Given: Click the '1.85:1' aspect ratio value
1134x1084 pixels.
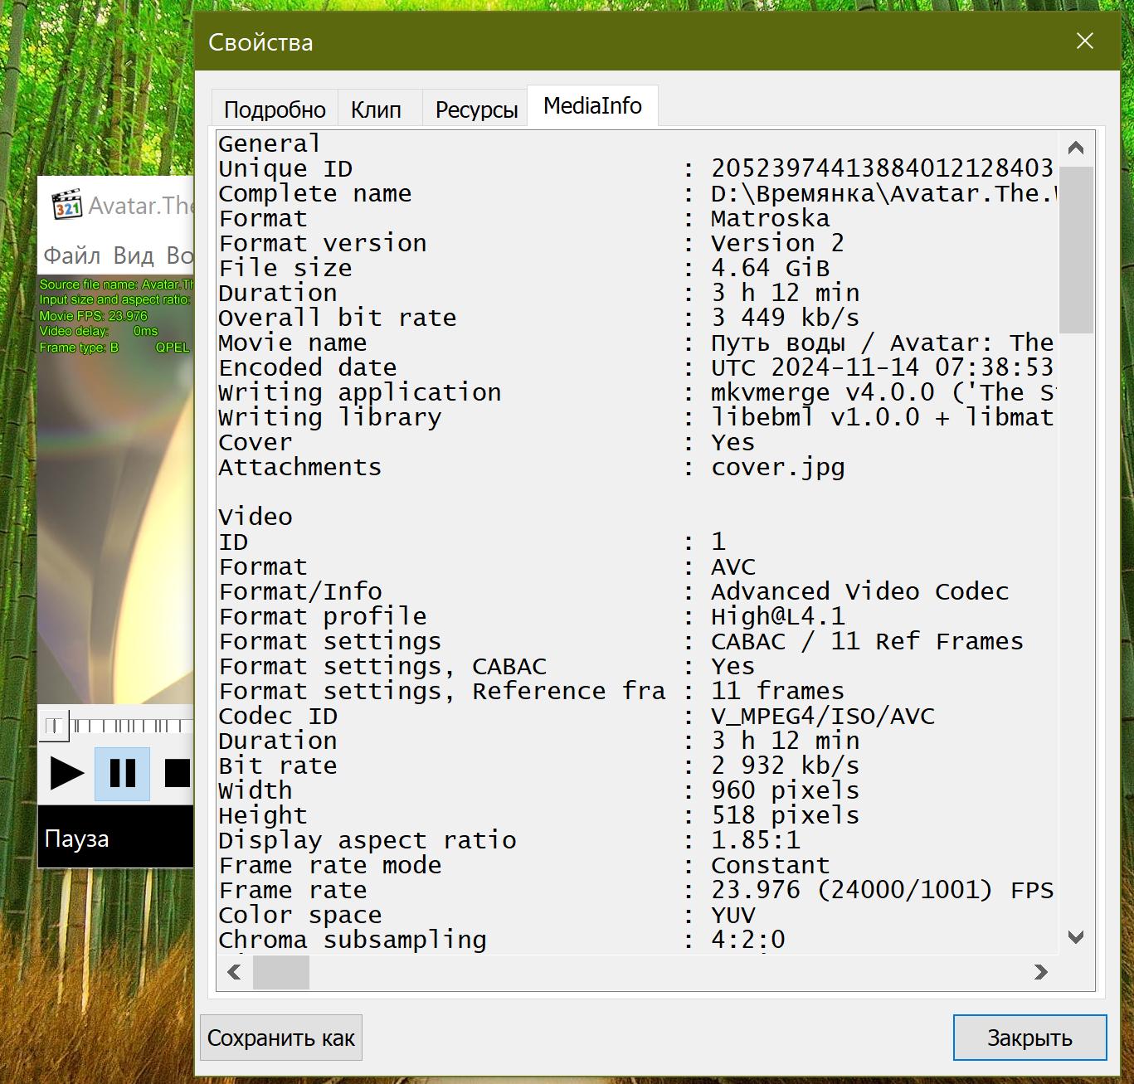Looking at the screenshot, I should click(x=755, y=840).
